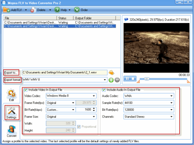
Task: Click the trim start marker on timeline
Action: [x=138, y=81]
